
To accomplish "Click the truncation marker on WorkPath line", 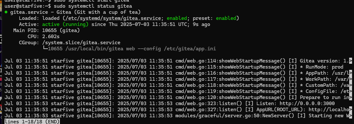I will [350, 79].
